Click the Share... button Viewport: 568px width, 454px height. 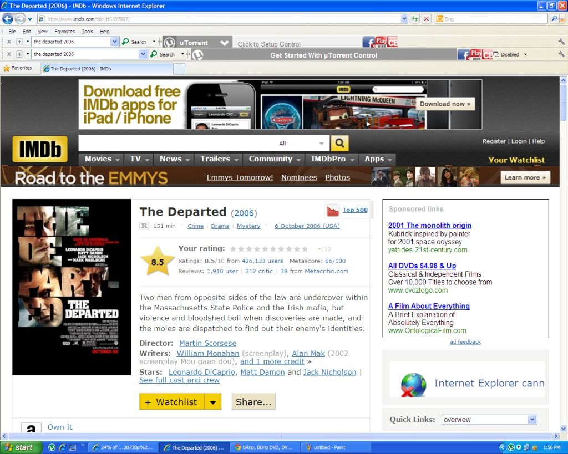click(x=253, y=402)
